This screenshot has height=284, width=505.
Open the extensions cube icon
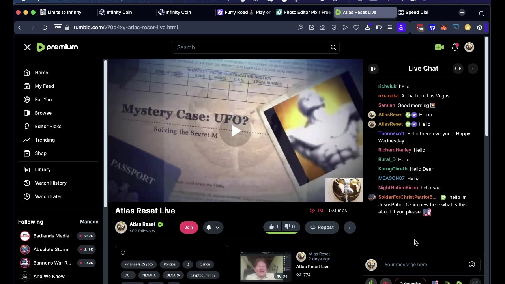coord(479,28)
